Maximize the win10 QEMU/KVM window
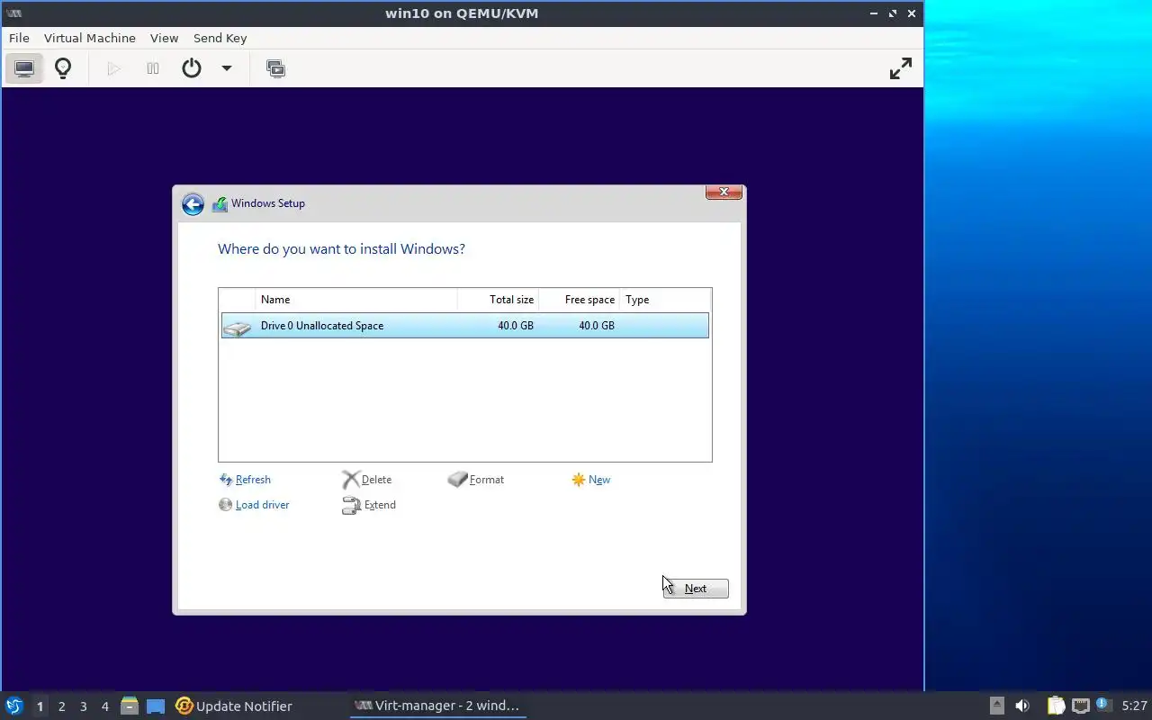Image resolution: width=1152 pixels, height=720 pixels. (x=893, y=13)
